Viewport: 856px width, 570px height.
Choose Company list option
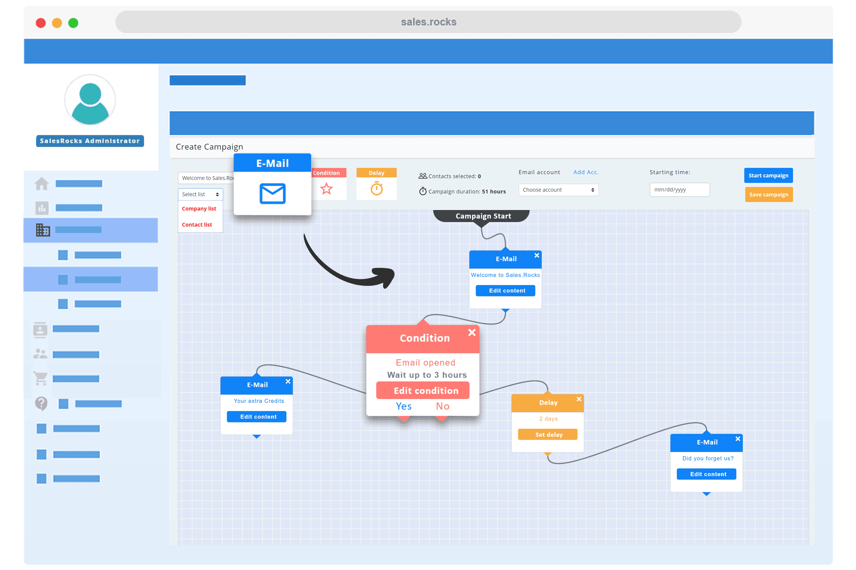pos(199,209)
